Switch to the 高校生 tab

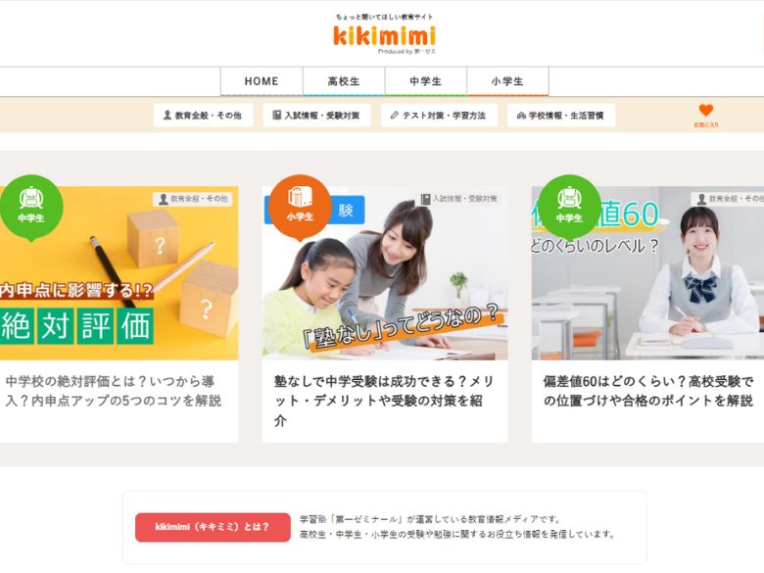(x=344, y=81)
